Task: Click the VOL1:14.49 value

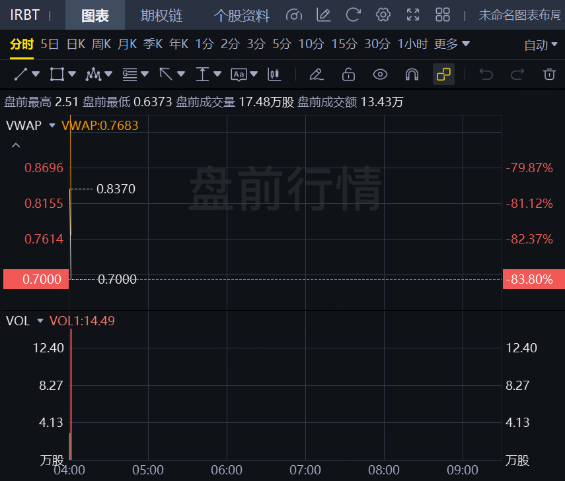Action: point(82,321)
